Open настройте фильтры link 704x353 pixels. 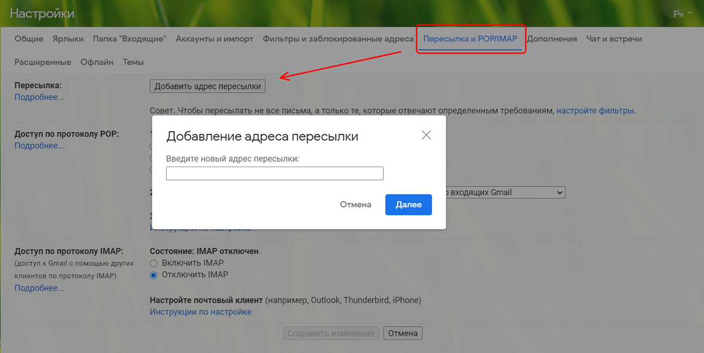point(595,110)
